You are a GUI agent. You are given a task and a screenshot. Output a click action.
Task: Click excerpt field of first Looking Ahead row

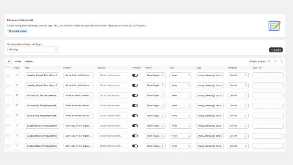[x=113, y=75]
